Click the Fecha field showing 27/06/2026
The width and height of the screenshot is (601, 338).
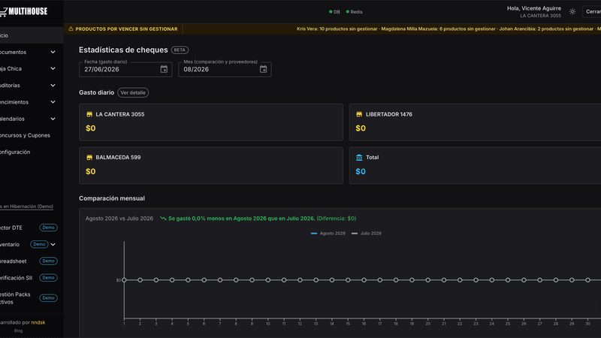pos(125,69)
